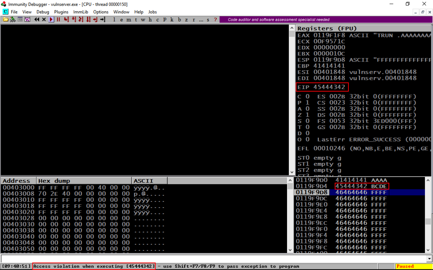The width and height of the screenshot is (433, 270).
Task: Restart the program with rewind icon
Action: 37,19
